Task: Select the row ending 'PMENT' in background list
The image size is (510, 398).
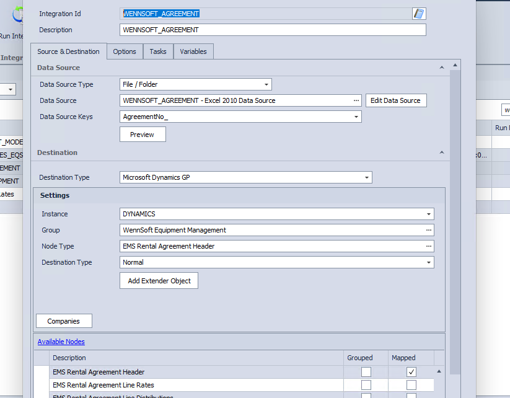Action: (x=11, y=181)
